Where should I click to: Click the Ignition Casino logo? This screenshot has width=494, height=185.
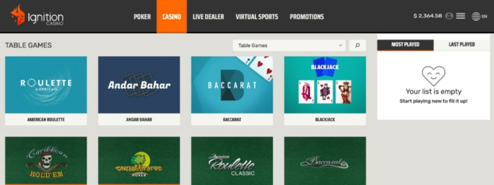[37, 16]
